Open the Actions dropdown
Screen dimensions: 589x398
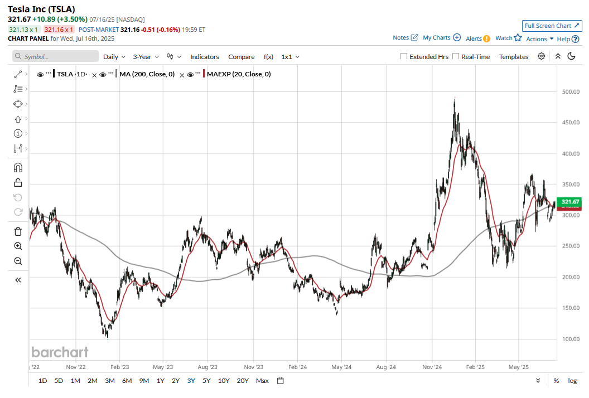click(540, 39)
